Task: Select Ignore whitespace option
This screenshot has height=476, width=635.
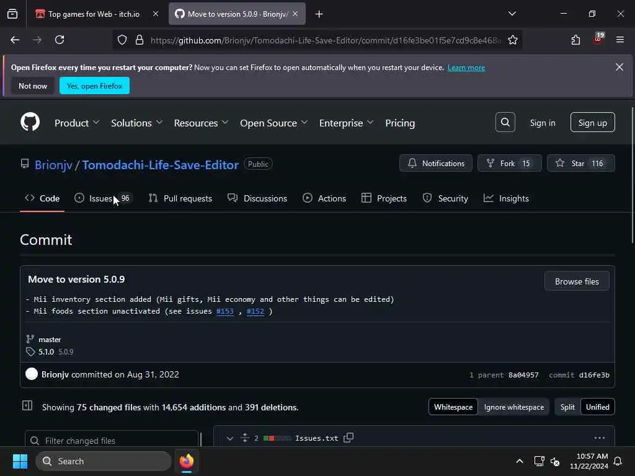Action: pos(513,407)
